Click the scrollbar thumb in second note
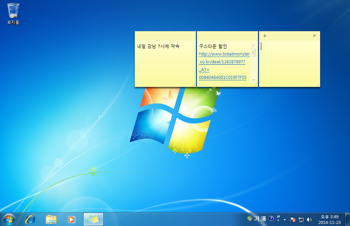The width and height of the screenshot is (350, 226). coord(253,53)
